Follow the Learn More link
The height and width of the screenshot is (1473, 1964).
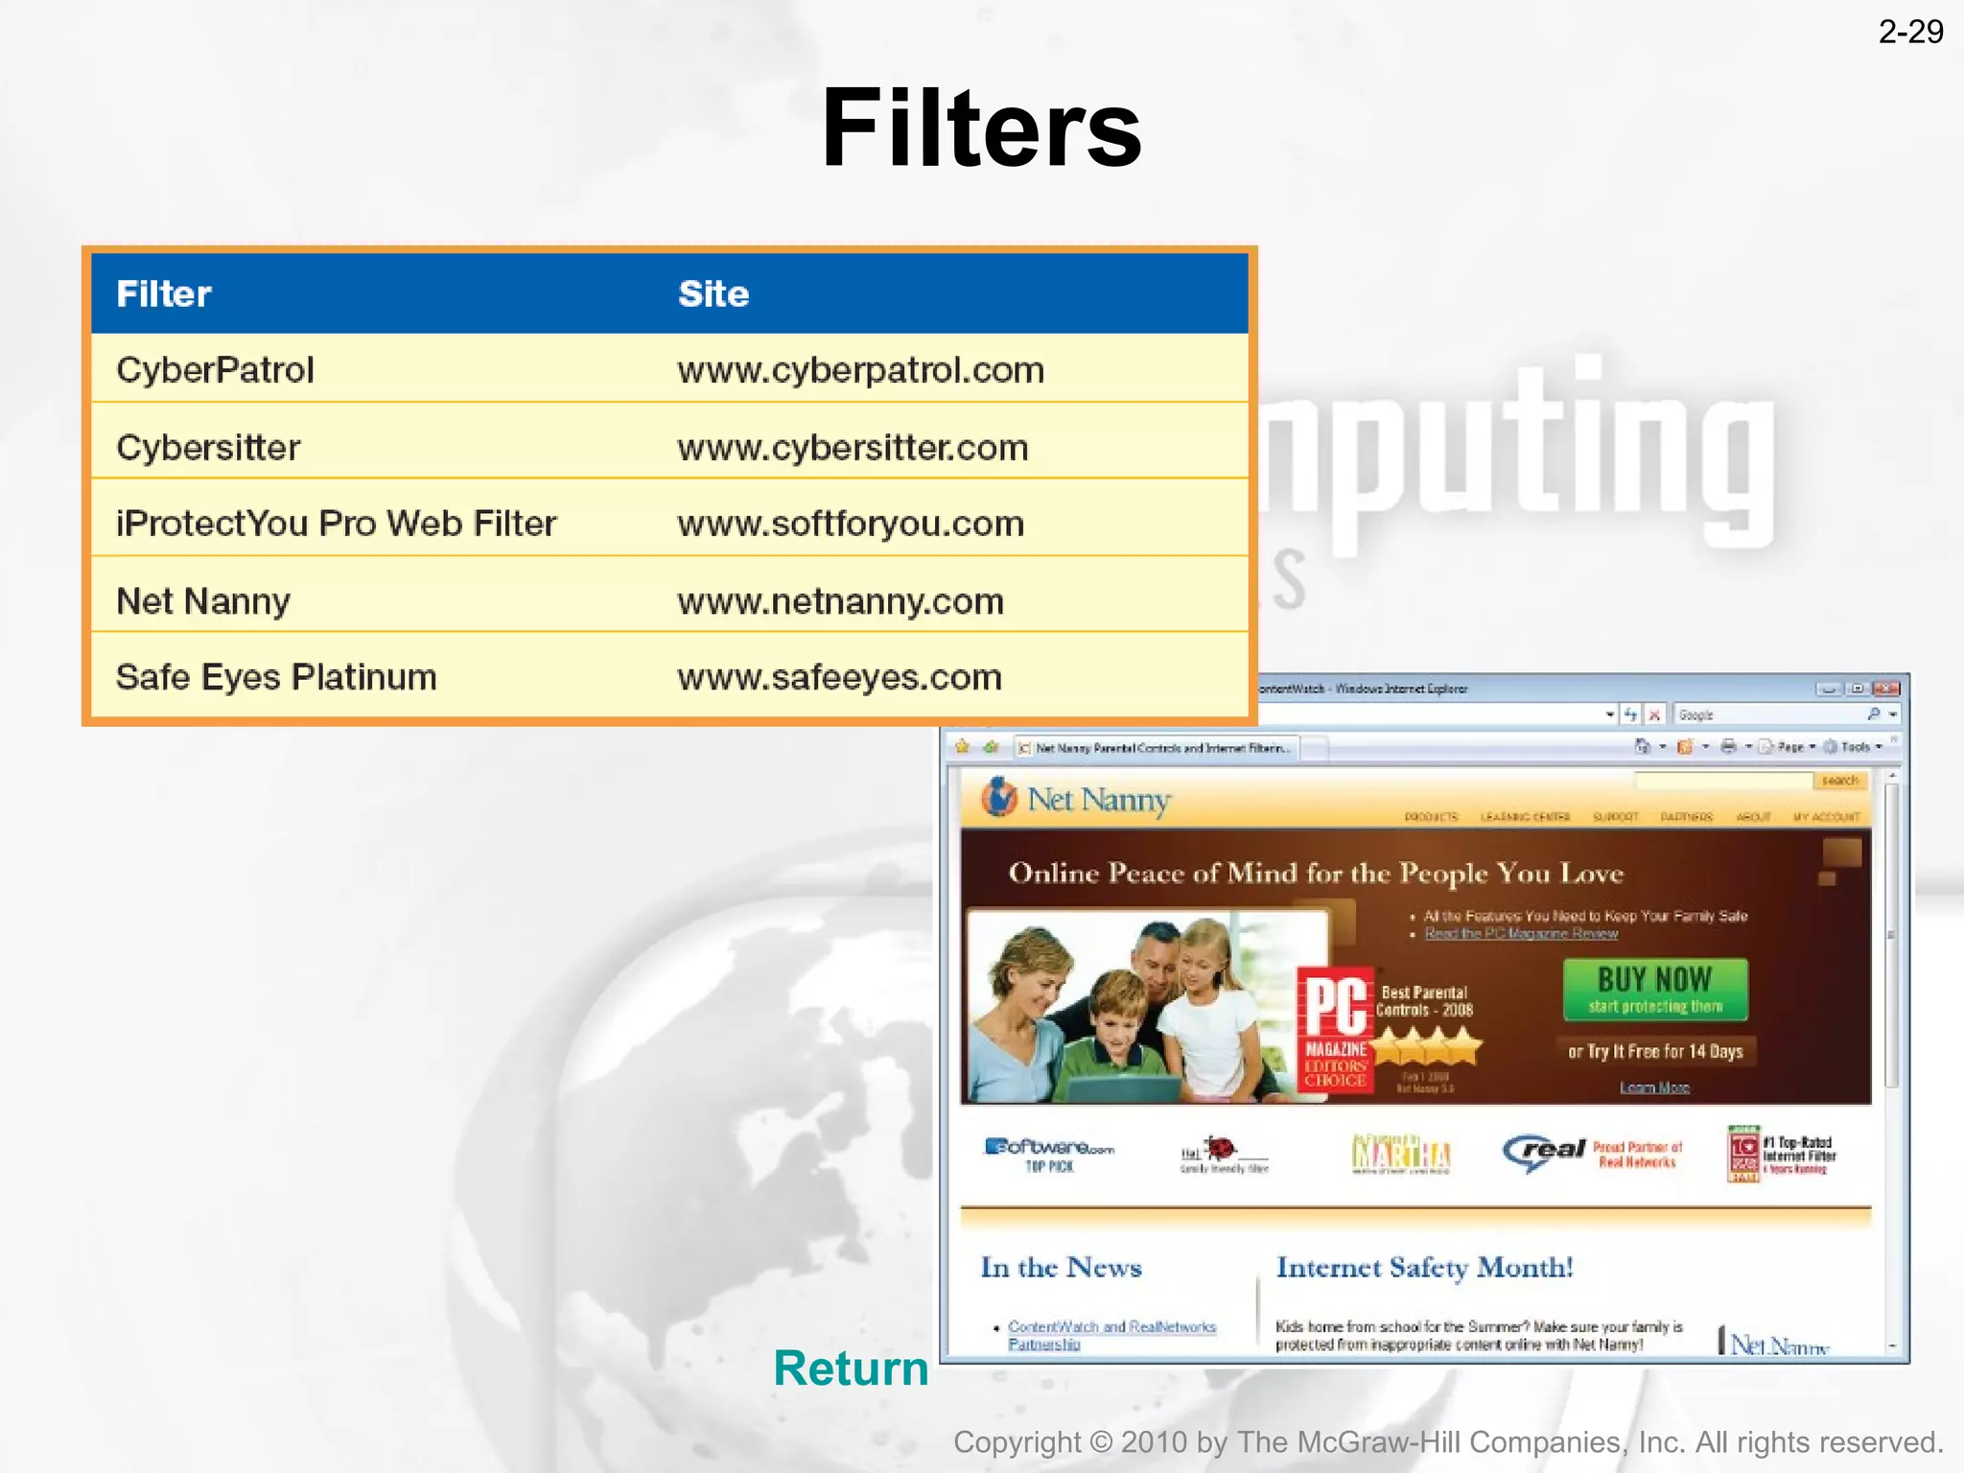tap(1654, 1087)
